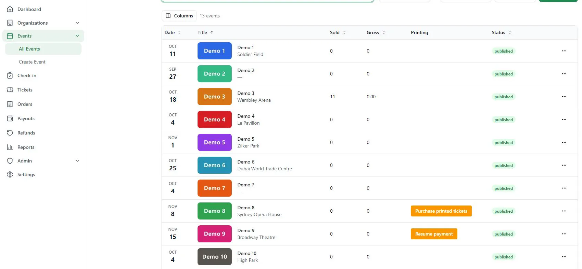Open the Columns chooser button
The height and width of the screenshot is (269, 582).
point(179,16)
